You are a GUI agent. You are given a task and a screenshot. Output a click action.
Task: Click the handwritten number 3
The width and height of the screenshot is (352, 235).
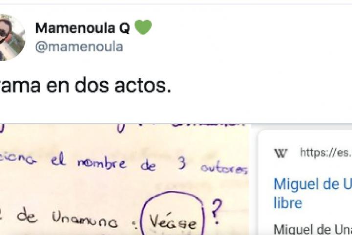[181, 163]
